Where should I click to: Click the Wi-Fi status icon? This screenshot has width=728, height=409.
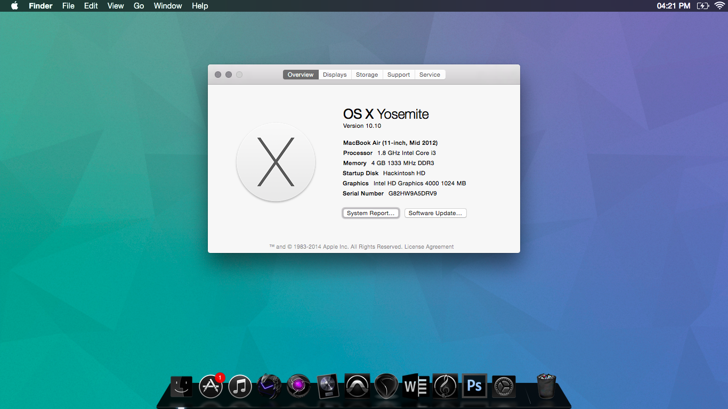(x=719, y=6)
